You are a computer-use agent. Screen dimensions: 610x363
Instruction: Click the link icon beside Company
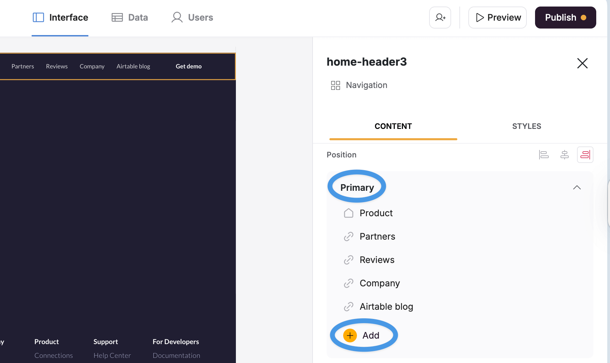[x=349, y=283]
